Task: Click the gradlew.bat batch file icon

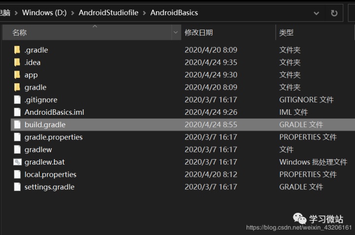Action: pyautogui.click(x=17, y=162)
